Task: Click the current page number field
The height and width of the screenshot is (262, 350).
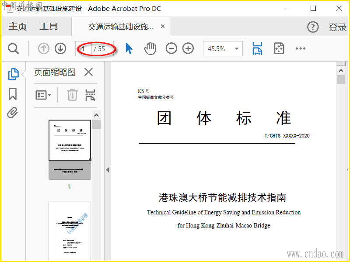Action: pos(84,48)
